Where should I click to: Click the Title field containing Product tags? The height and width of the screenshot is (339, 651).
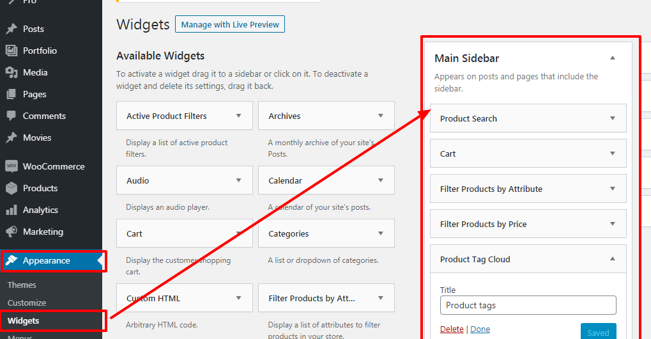528,305
